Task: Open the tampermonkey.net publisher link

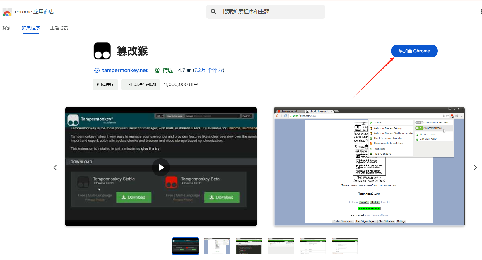Action: coord(125,70)
